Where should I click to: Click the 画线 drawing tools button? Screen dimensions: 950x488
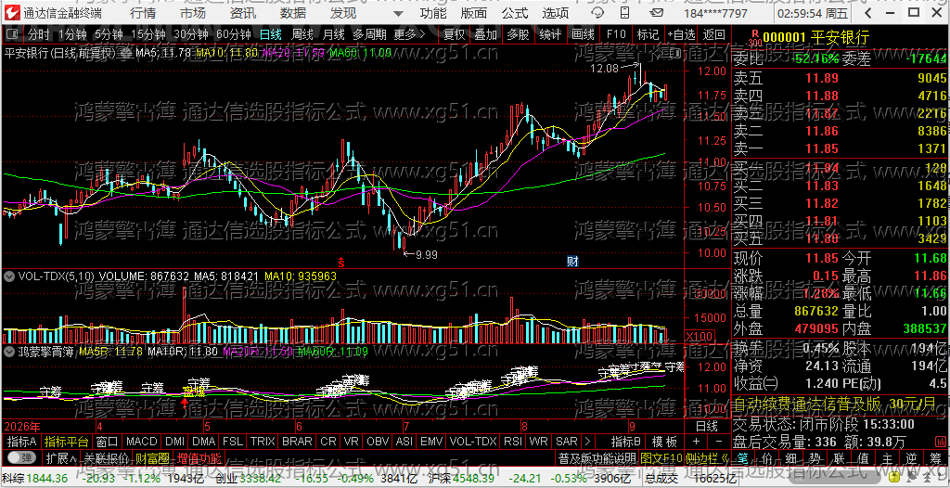coord(583,35)
